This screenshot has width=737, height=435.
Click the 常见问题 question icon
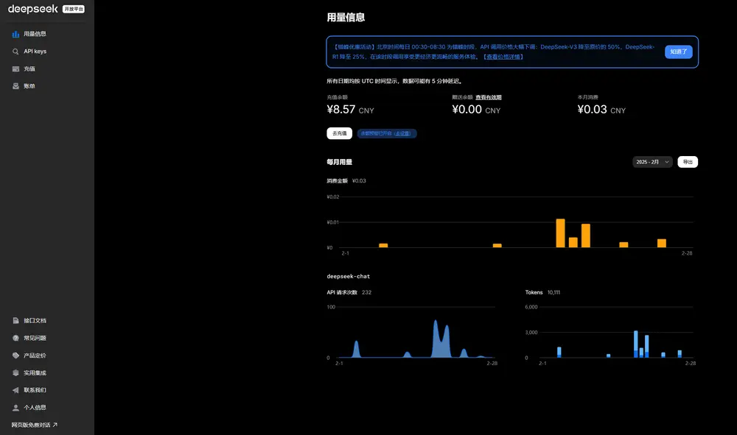(15, 338)
